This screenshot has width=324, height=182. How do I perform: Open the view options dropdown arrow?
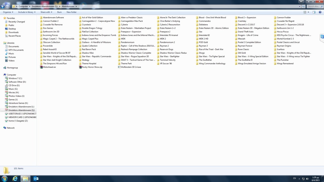308,12
